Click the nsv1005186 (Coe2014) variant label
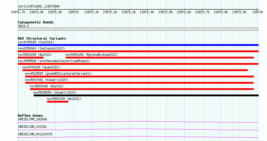 click(36, 42)
